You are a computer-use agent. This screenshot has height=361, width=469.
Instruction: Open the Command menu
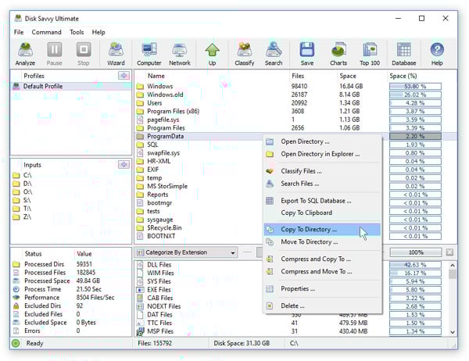(46, 32)
